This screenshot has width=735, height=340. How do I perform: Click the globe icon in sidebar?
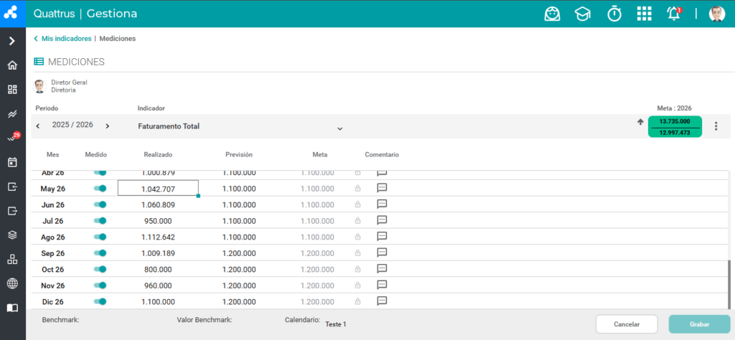coord(13,283)
